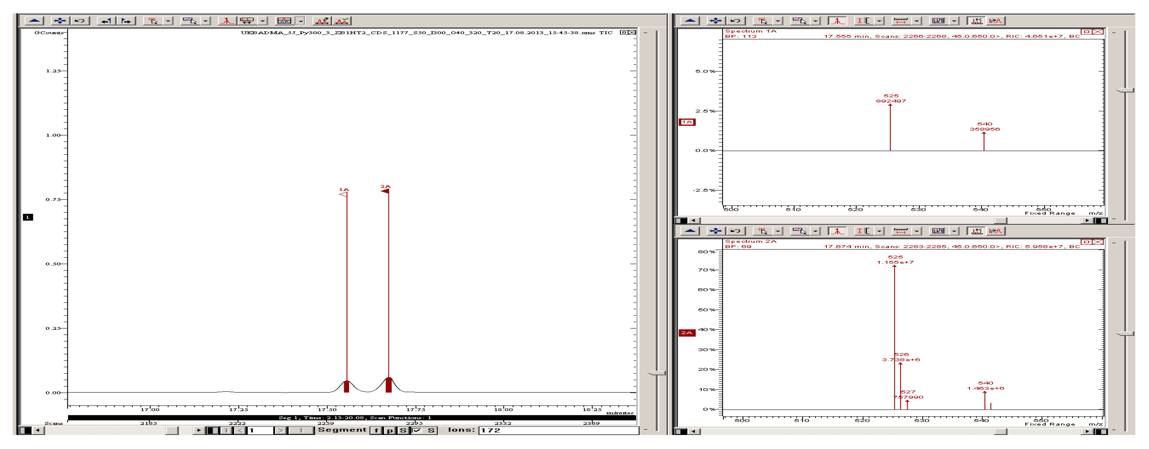The height and width of the screenshot is (449, 1149).
Task: Click the Segment 'p' button
Action: pos(390,430)
